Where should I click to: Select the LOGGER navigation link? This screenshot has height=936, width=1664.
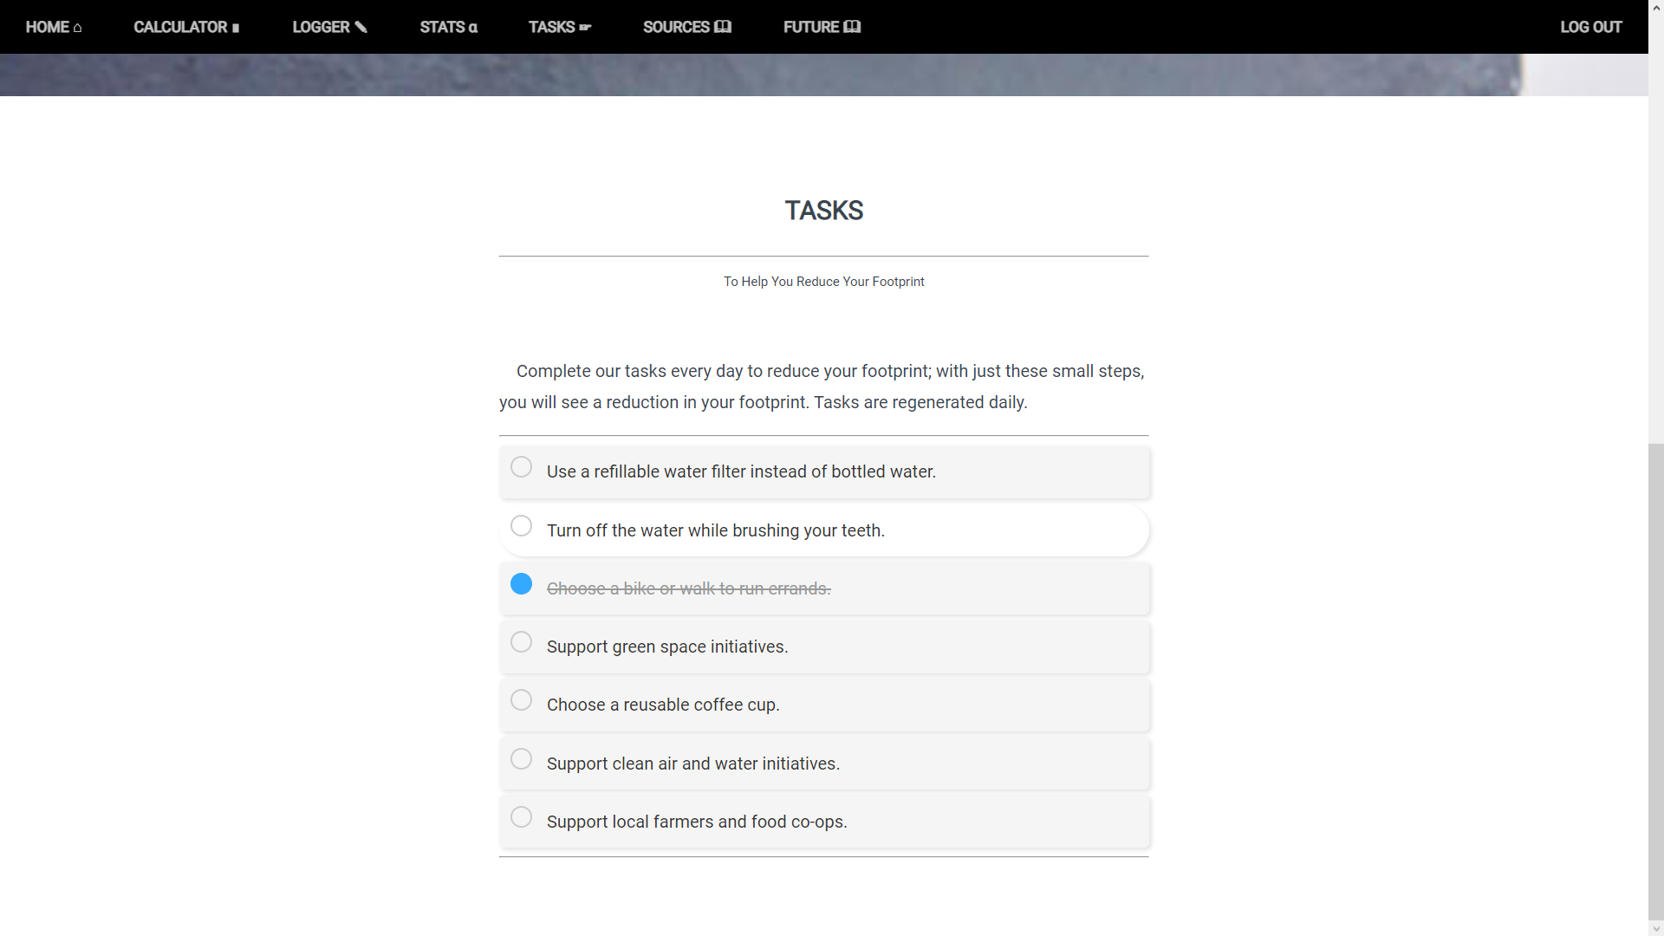click(321, 27)
